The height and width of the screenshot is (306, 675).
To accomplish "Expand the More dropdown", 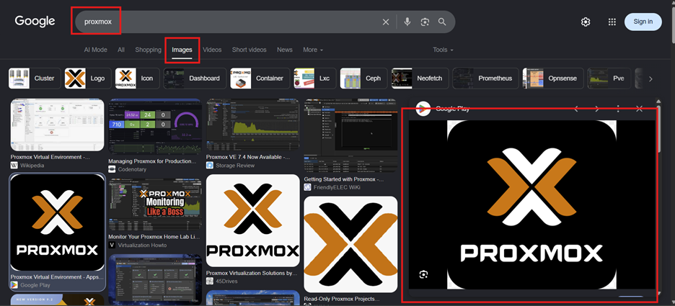I will click(313, 50).
